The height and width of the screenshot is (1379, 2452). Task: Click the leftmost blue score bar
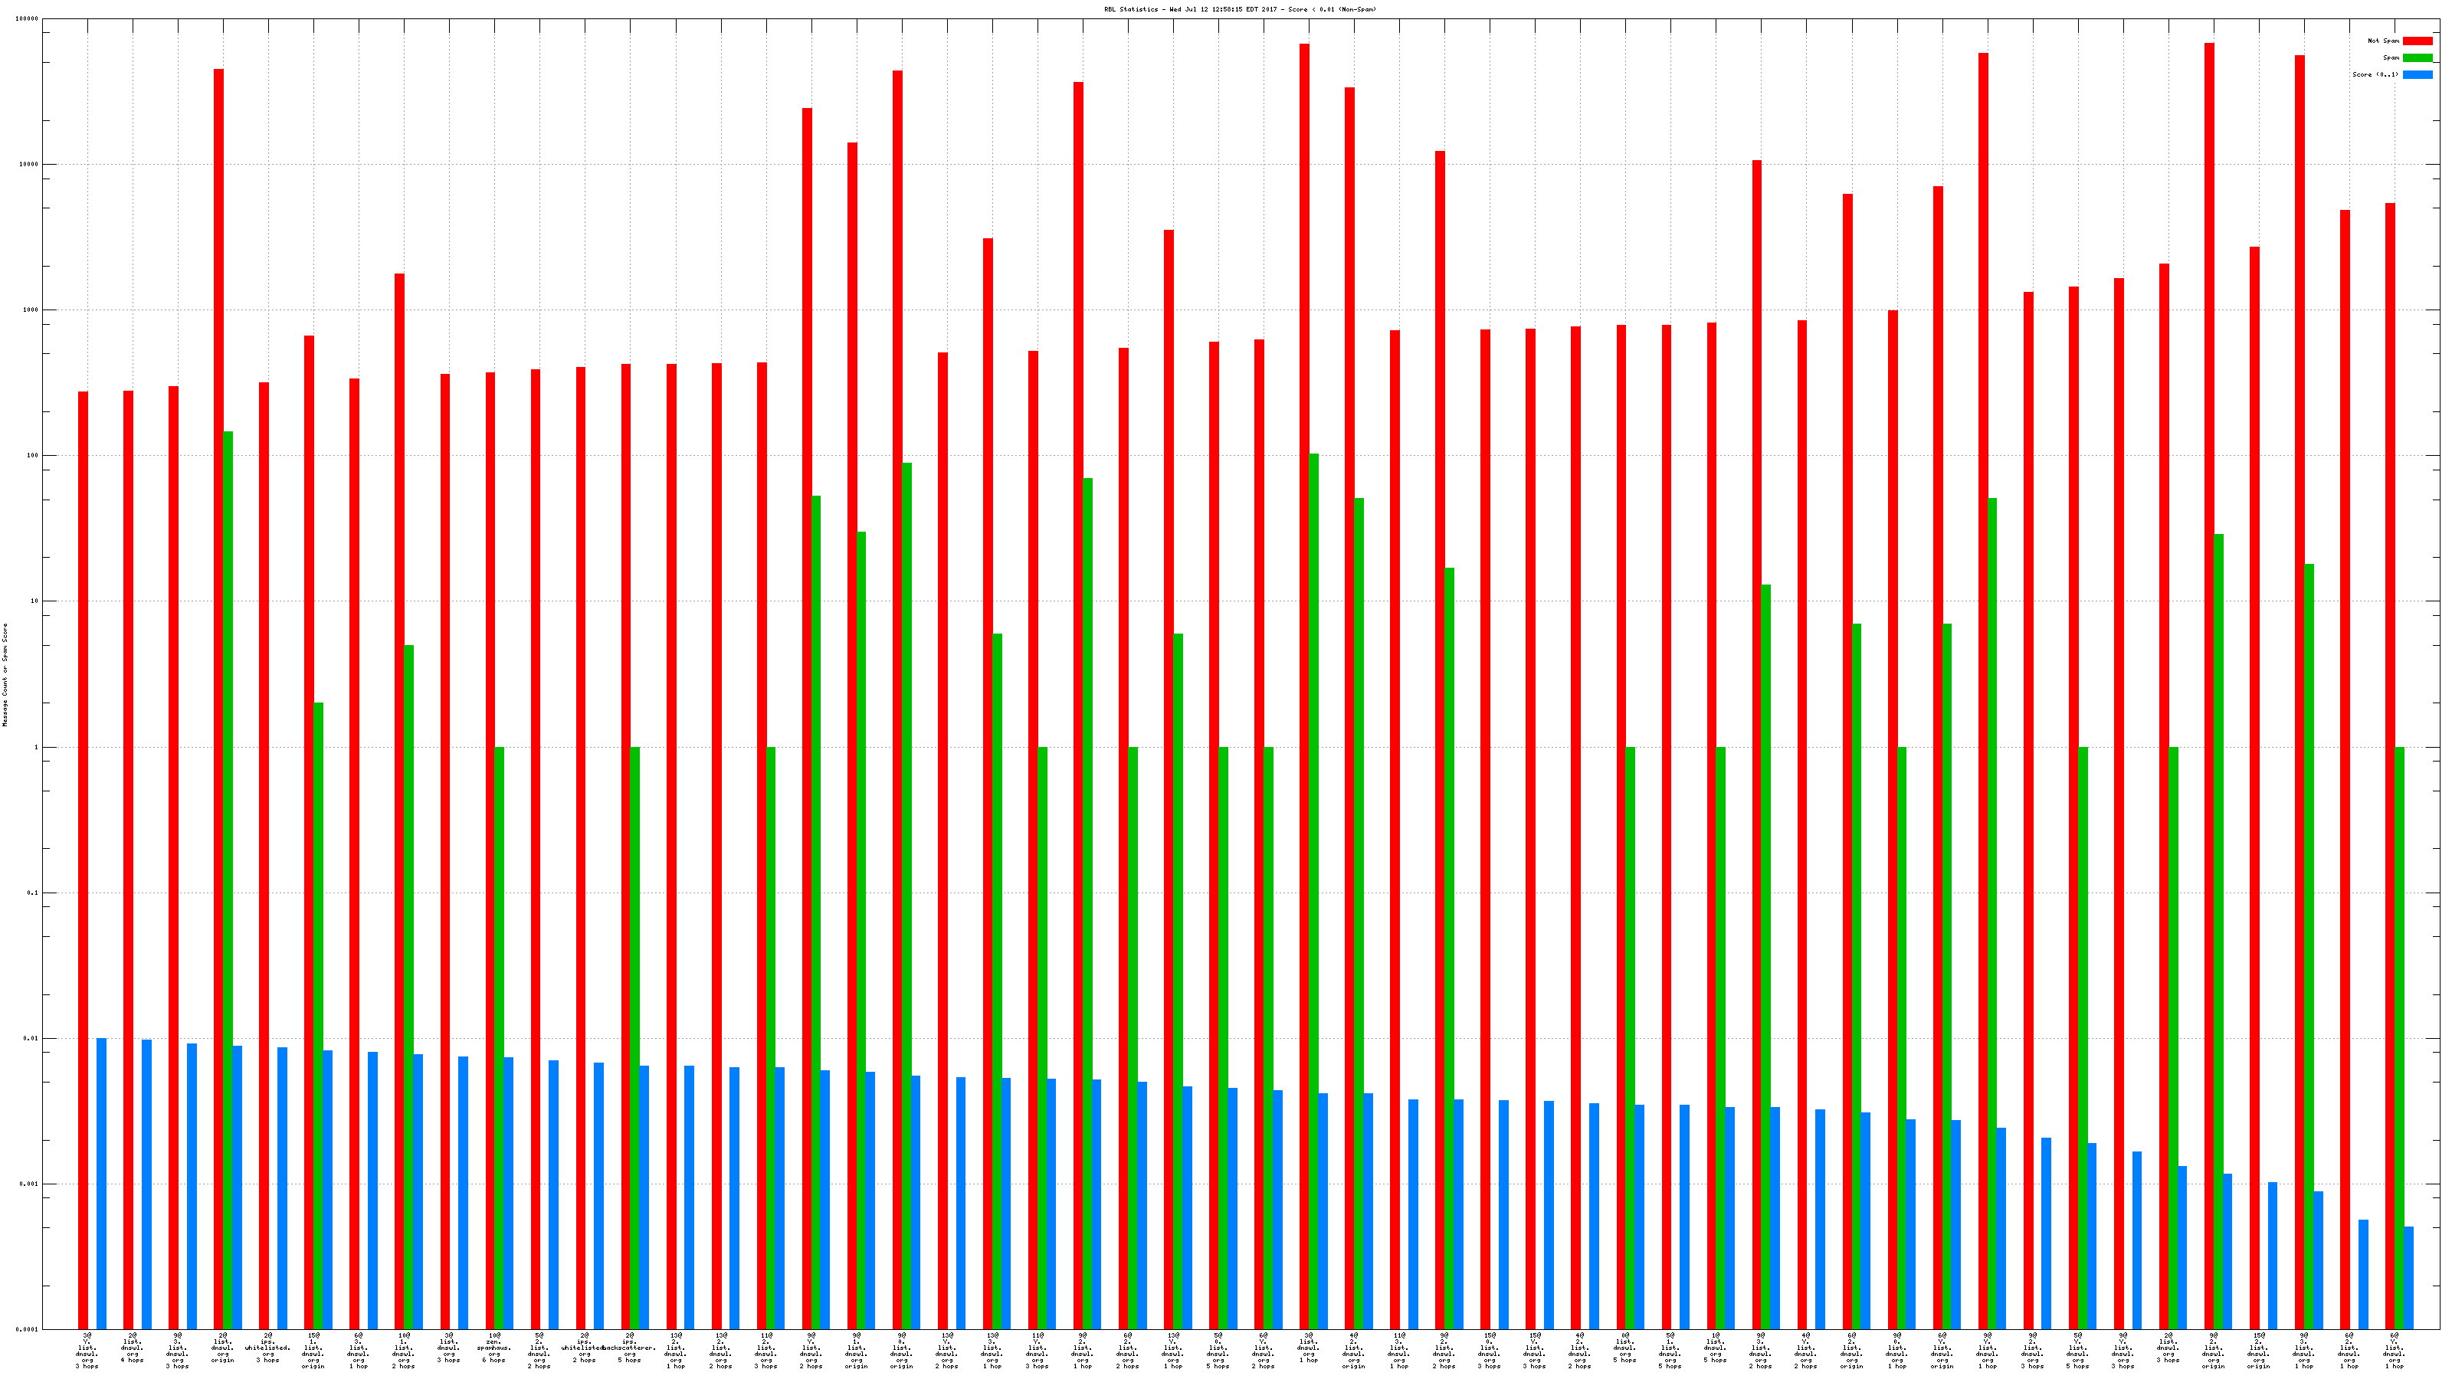[x=102, y=1183]
